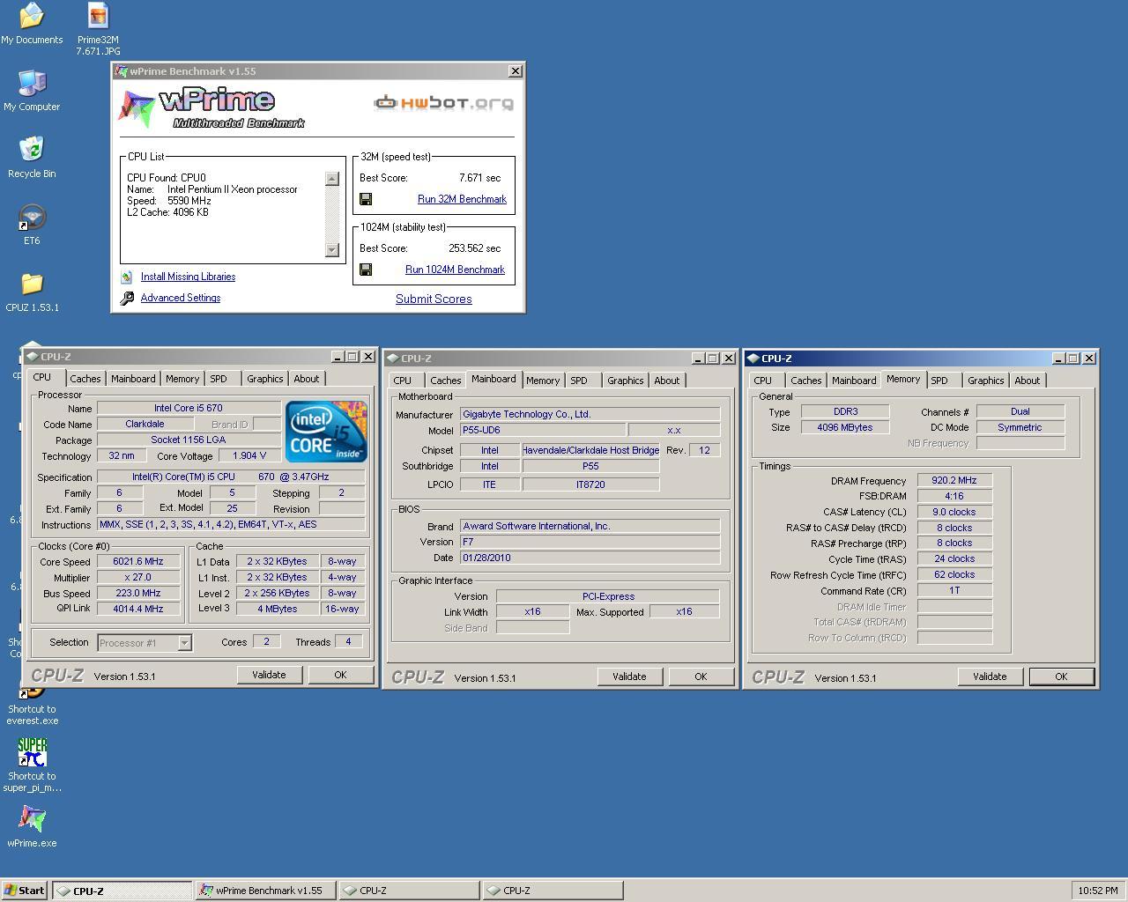Open Advanced Settings link in wPrime
Viewport: 1128px width, 902px height.
click(x=181, y=298)
